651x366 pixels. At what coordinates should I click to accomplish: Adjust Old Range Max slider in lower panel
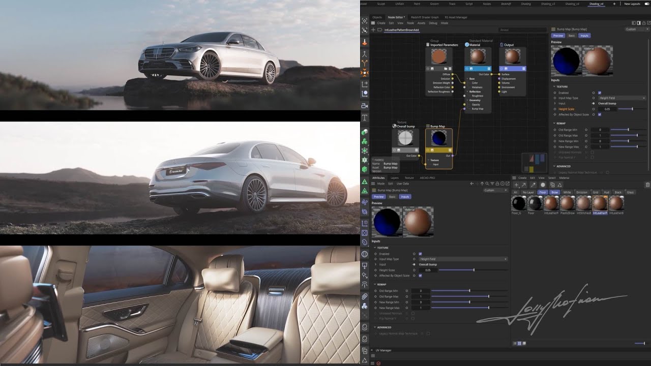(469, 296)
